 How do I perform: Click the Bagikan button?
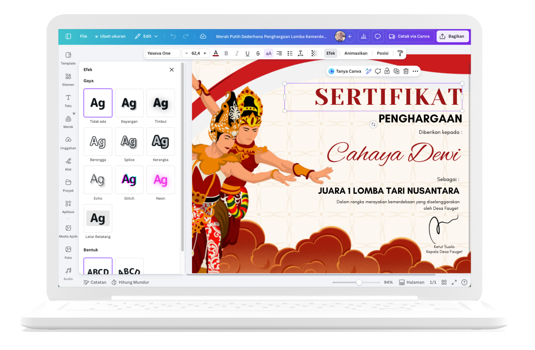point(453,36)
